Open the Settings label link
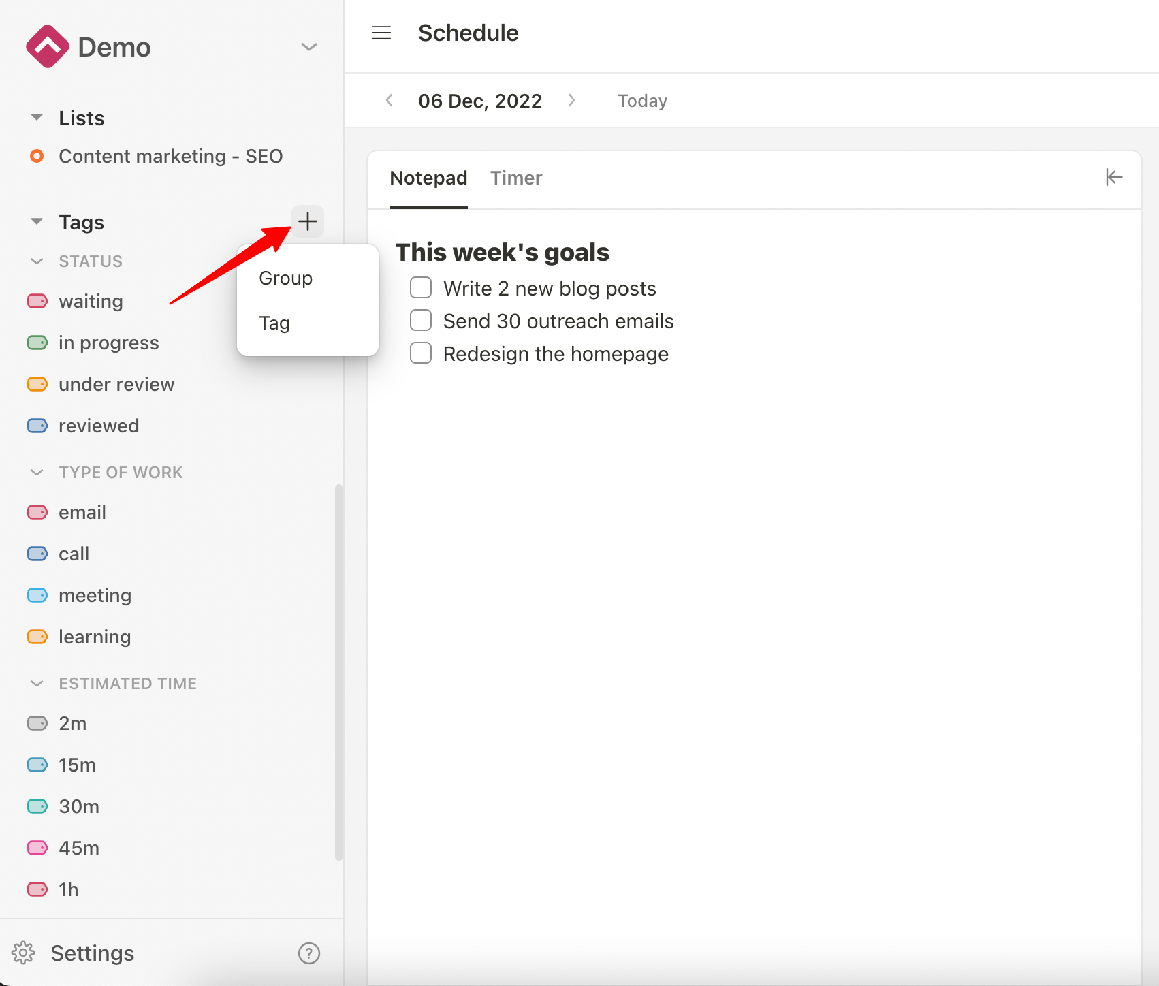 (93, 953)
